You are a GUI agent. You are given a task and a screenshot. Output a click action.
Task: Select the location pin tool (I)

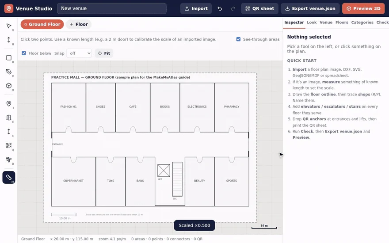pyautogui.click(x=9, y=104)
